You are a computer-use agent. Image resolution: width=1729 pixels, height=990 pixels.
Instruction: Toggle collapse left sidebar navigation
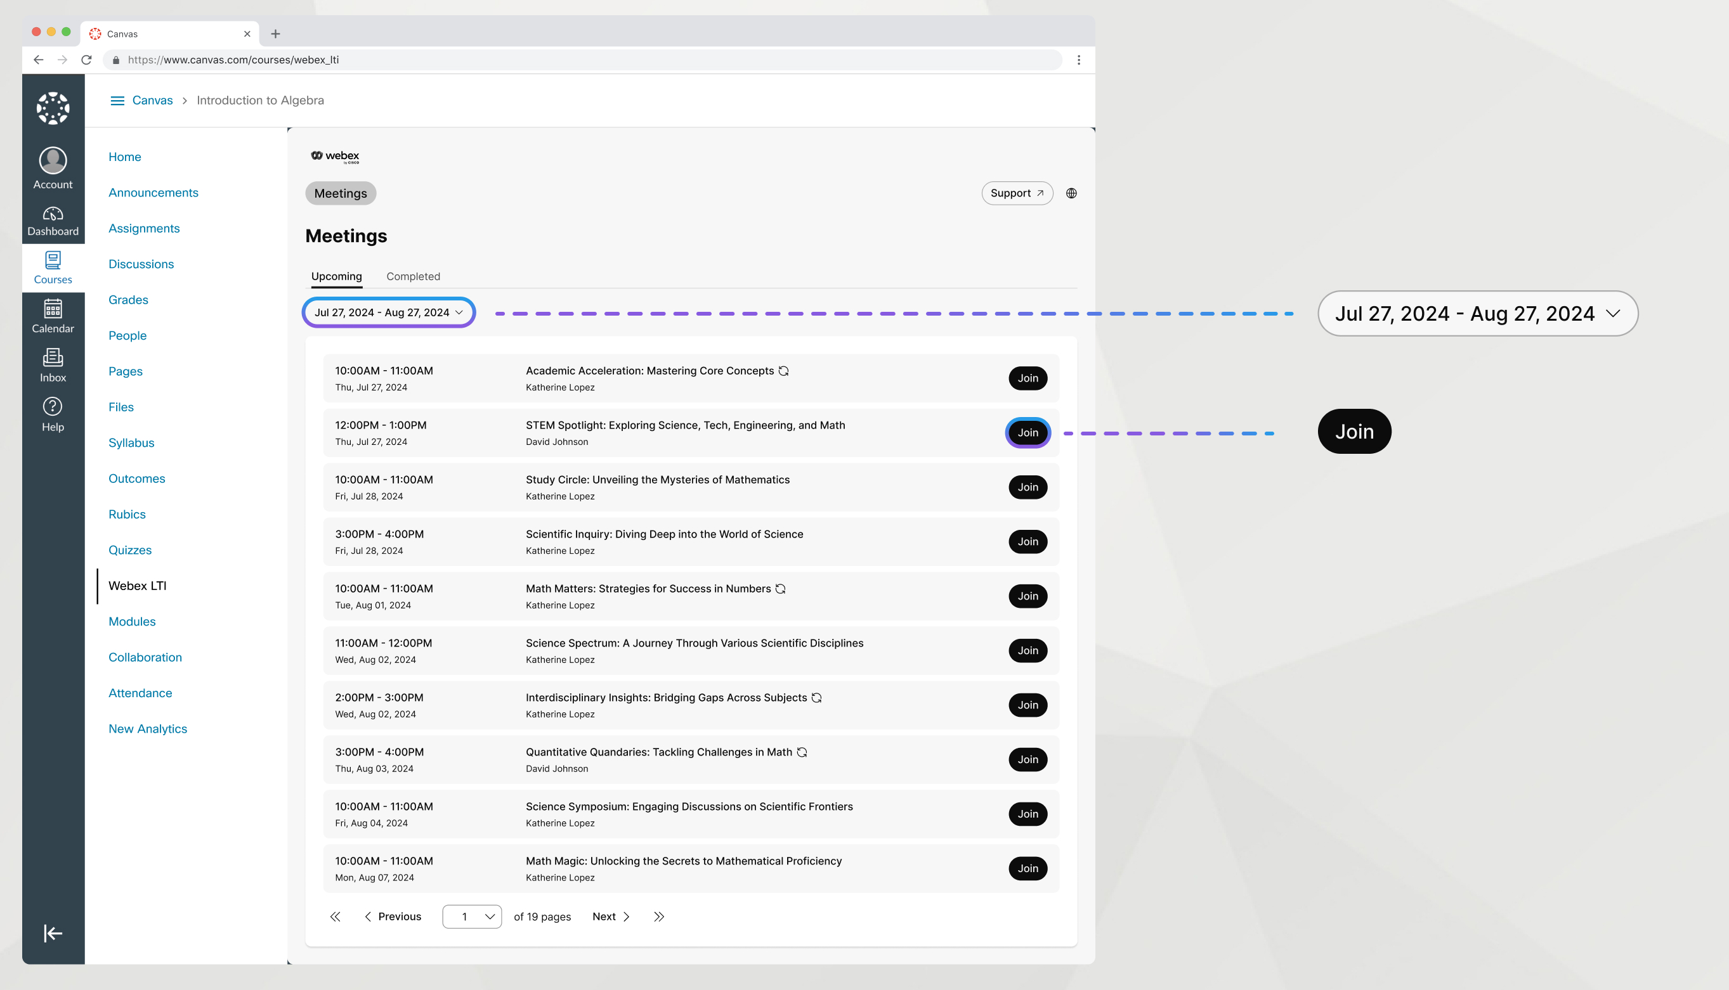53,933
